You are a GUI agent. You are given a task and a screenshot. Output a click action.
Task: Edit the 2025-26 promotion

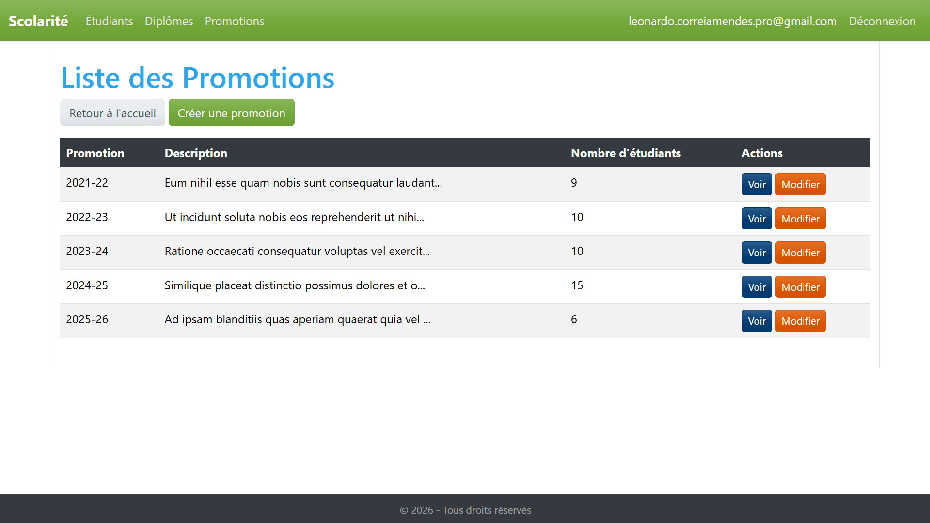(x=800, y=321)
